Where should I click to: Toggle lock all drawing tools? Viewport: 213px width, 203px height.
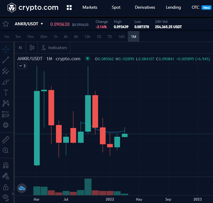point(6,187)
